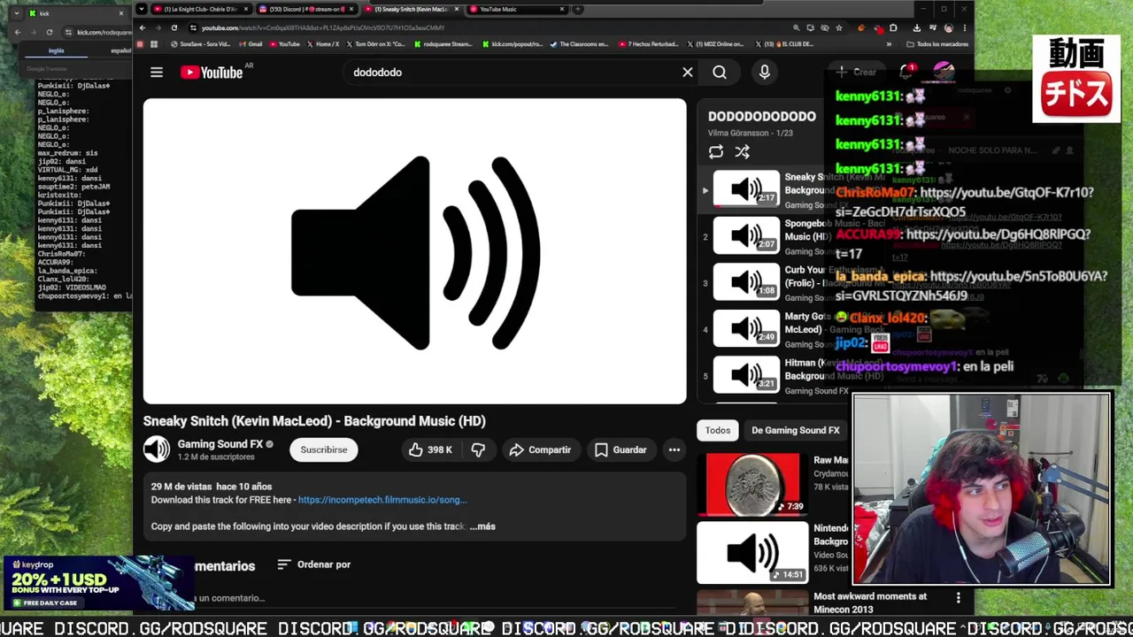Open the SoraSave bookmark
1133x637 pixels.
tap(200, 44)
